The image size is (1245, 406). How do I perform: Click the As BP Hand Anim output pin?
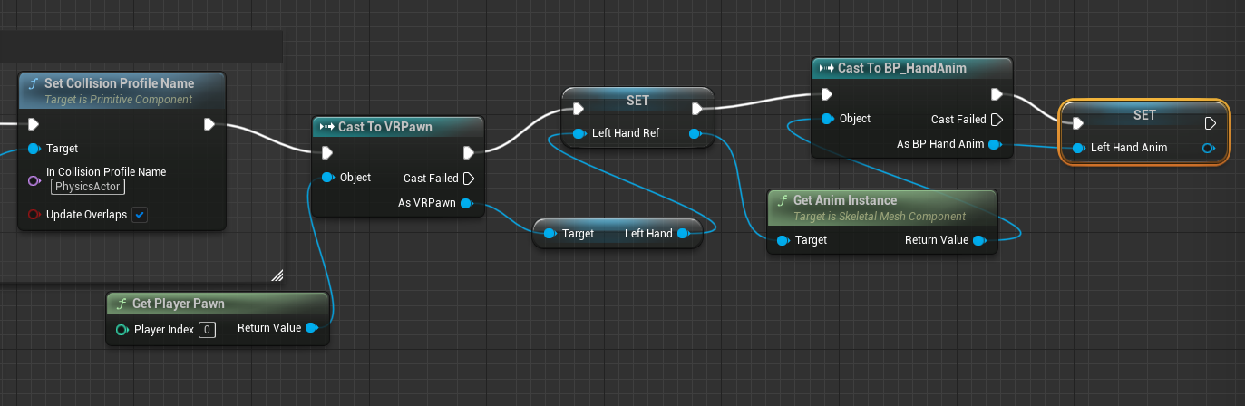point(995,144)
